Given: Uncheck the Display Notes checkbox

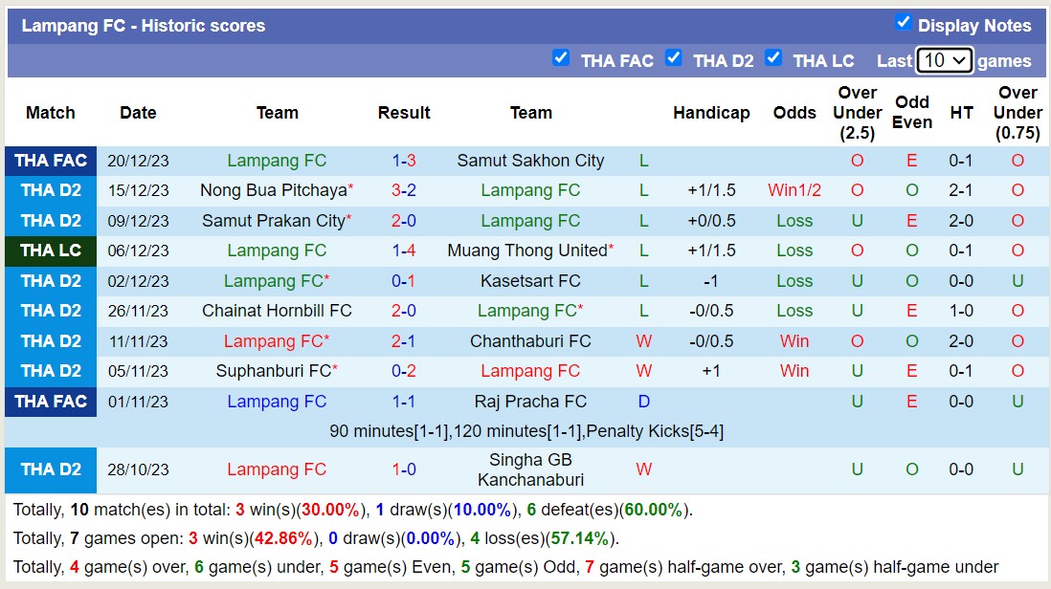Looking at the screenshot, I should [x=905, y=21].
